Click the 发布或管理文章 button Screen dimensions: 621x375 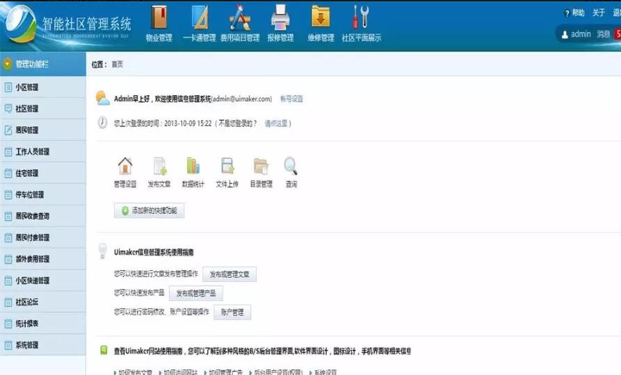point(229,274)
